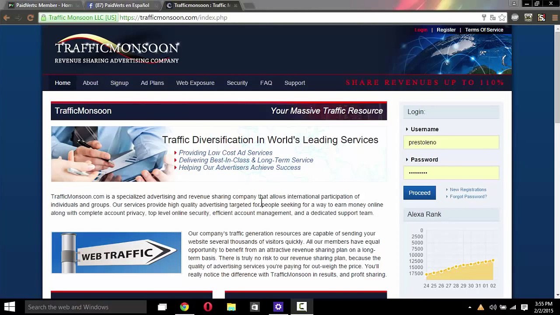Click 'Providing Low Cost Ad Services' text
Viewport: 560px width, 315px height.
click(x=225, y=153)
